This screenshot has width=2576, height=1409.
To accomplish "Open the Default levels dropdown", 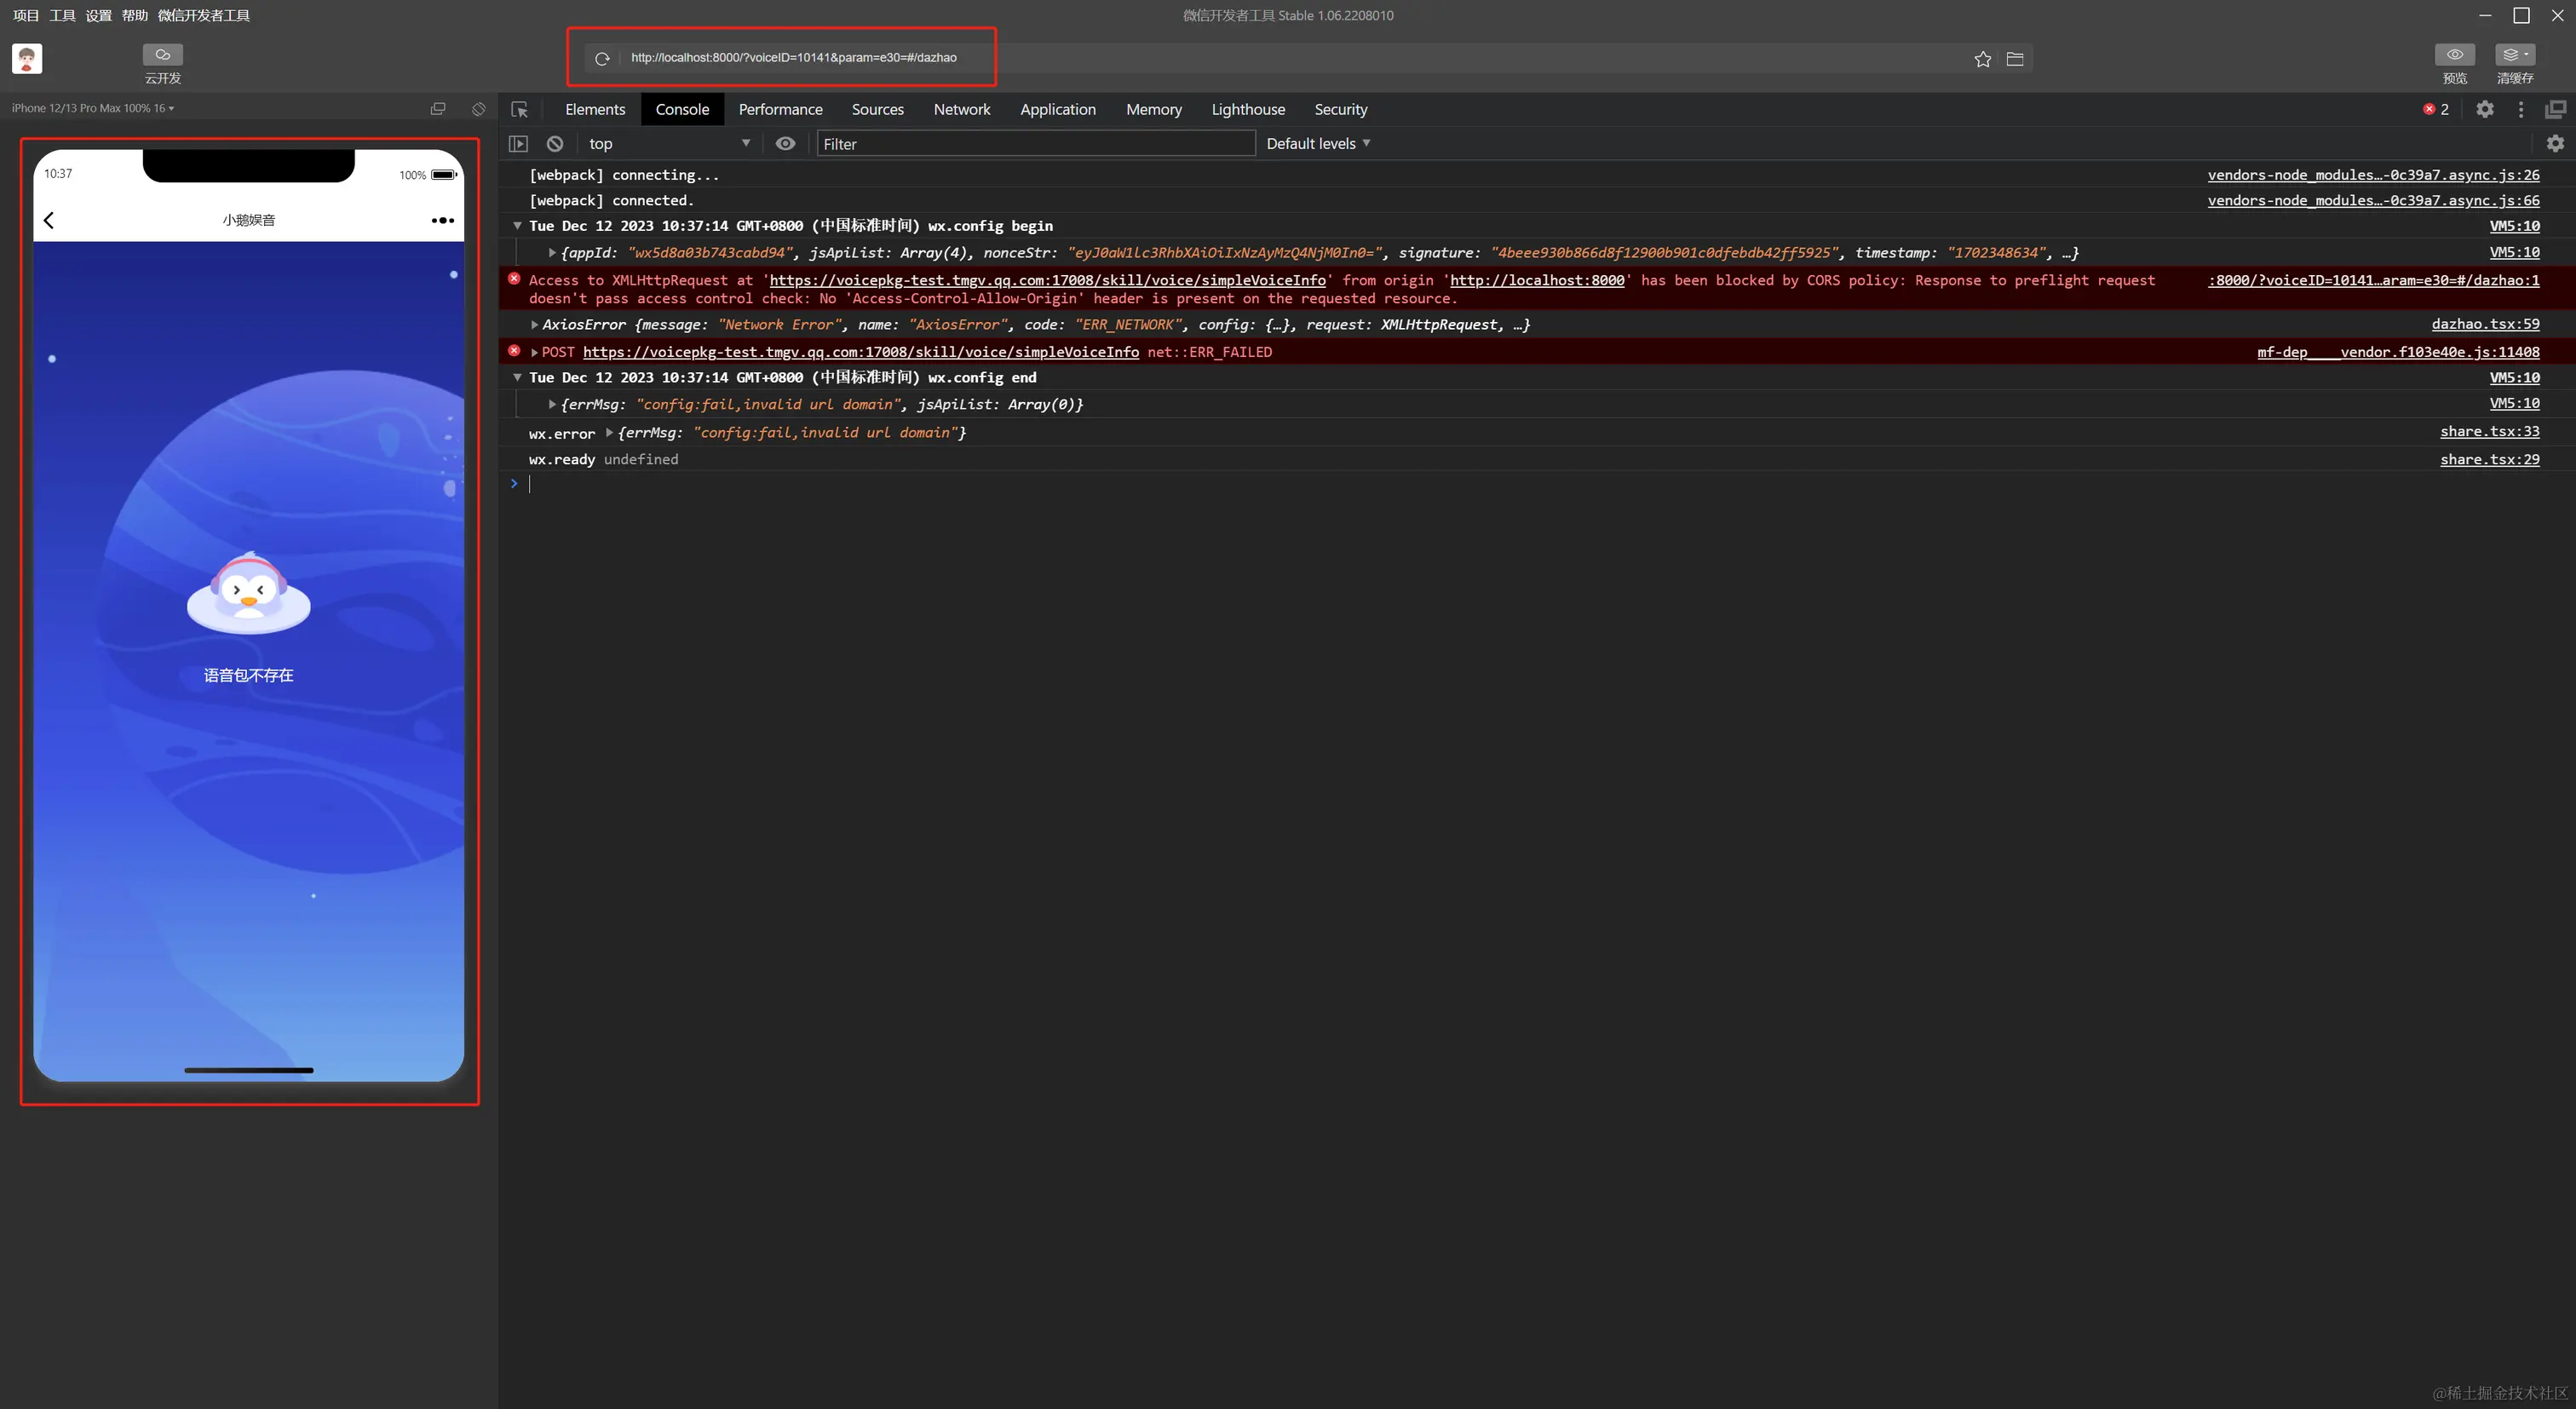I will point(1318,144).
